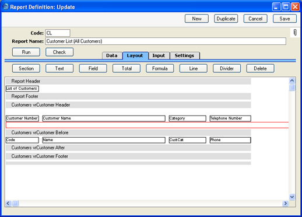Image resolution: width=302 pixels, height=217 pixels.
Task: Cancel the report definition changes
Action: [x=255, y=19]
